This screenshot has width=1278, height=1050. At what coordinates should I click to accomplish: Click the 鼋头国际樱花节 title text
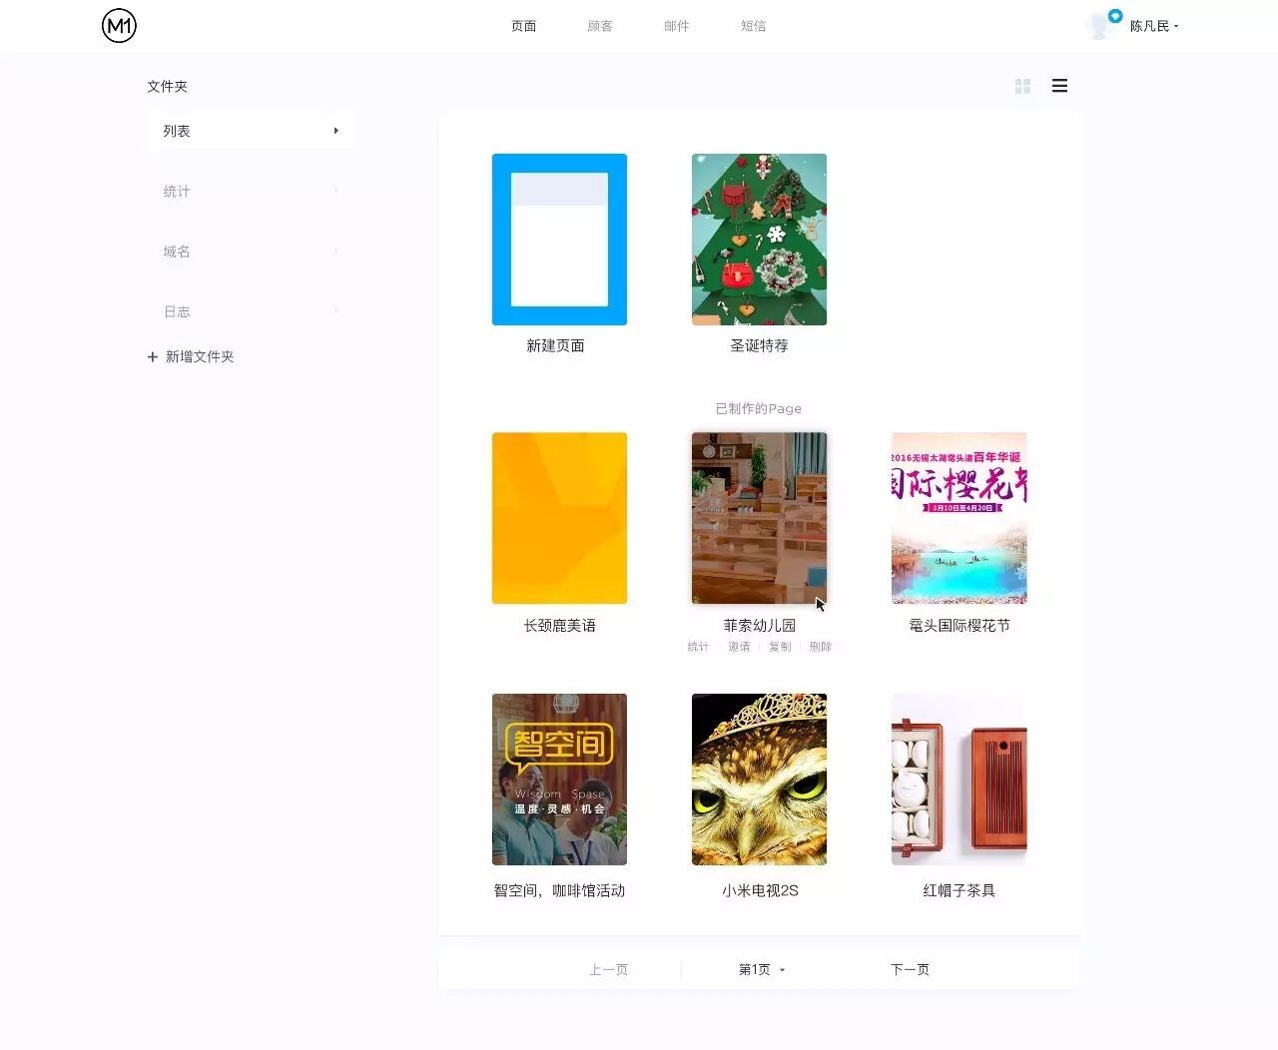(x=958, y=626)
